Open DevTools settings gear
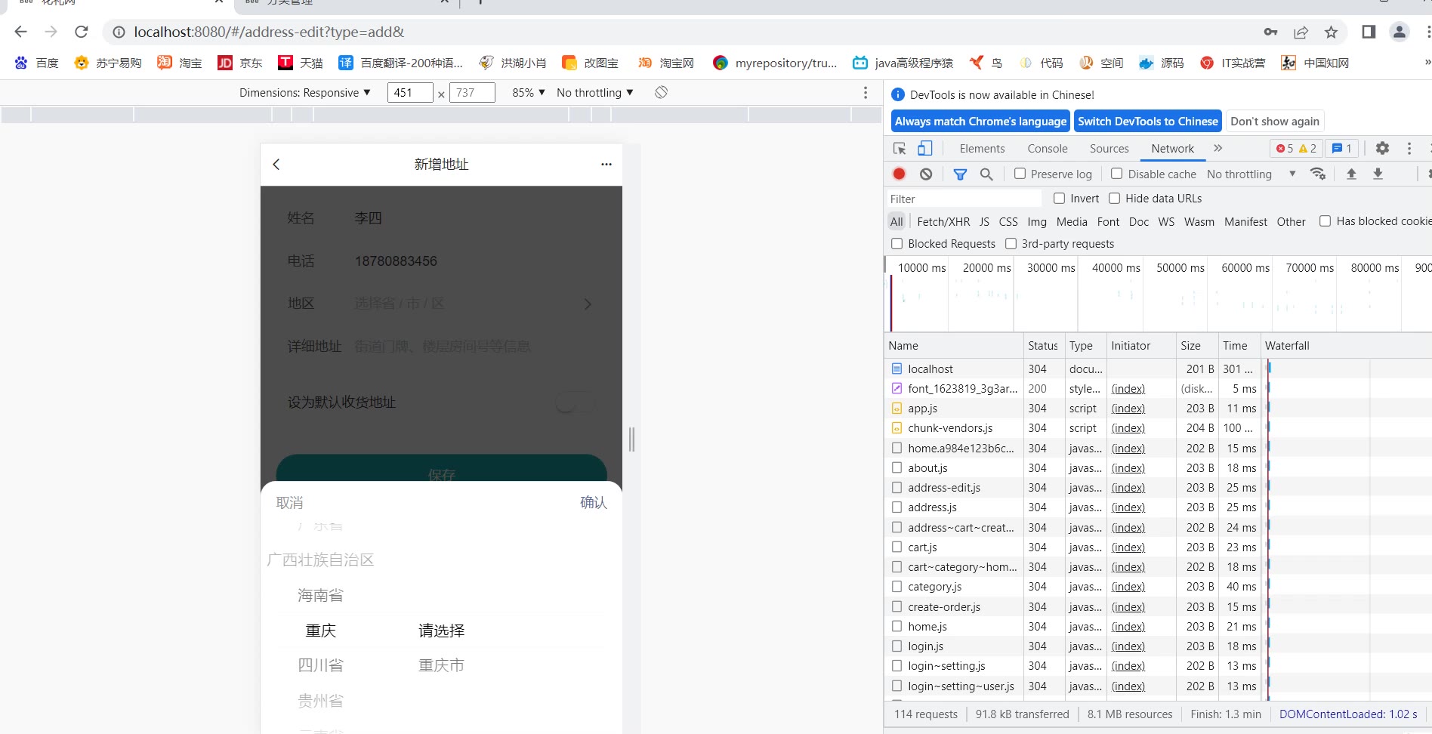 point(1382,148)
